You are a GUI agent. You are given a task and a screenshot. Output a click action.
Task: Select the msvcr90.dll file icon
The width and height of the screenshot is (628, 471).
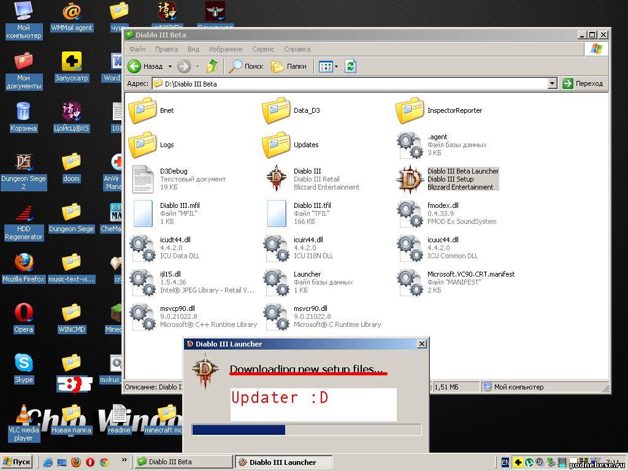coord(277,317)
